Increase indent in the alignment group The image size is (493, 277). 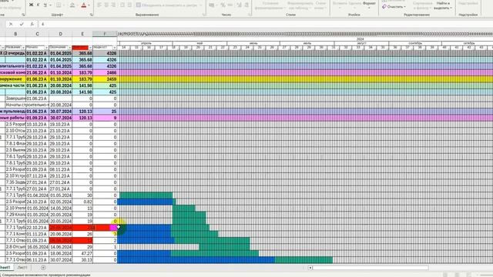tap(130, 5)
